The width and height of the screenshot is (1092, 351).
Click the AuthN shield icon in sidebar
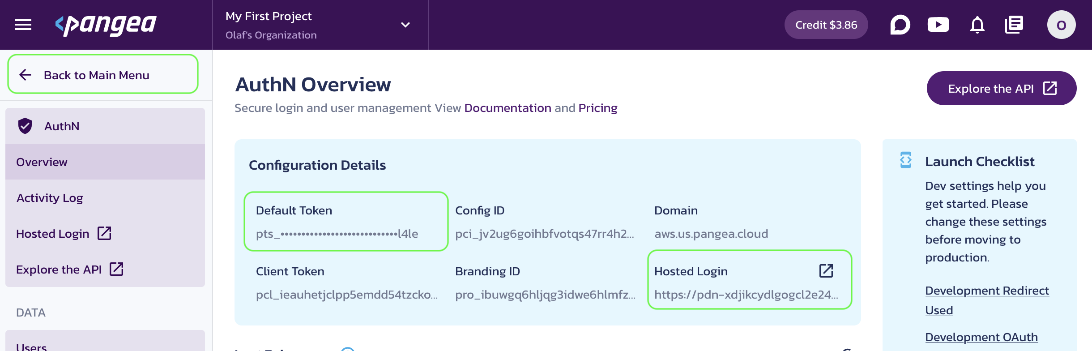(25, 126)
